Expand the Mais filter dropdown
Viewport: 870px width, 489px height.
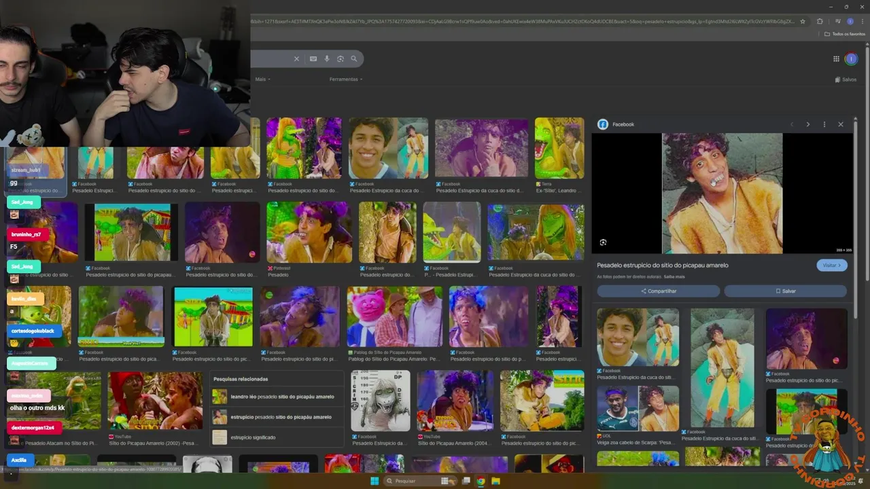tap(262, 79)
